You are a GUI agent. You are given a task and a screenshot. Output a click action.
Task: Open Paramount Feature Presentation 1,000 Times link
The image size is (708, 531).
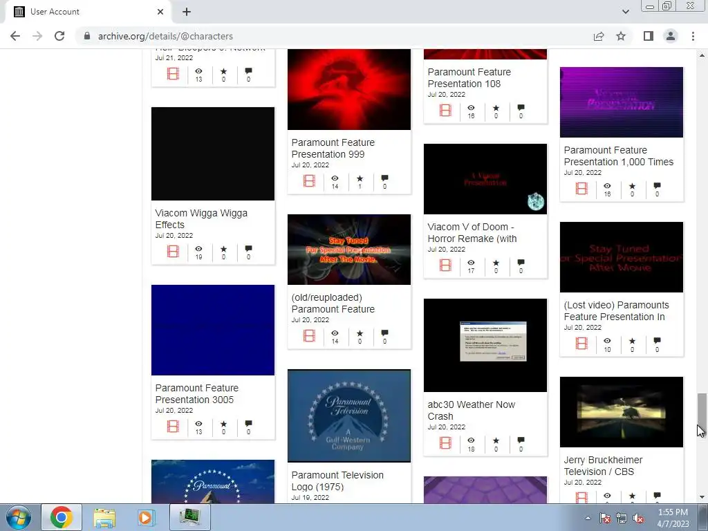pyautogui.click(x=618, y=156)
